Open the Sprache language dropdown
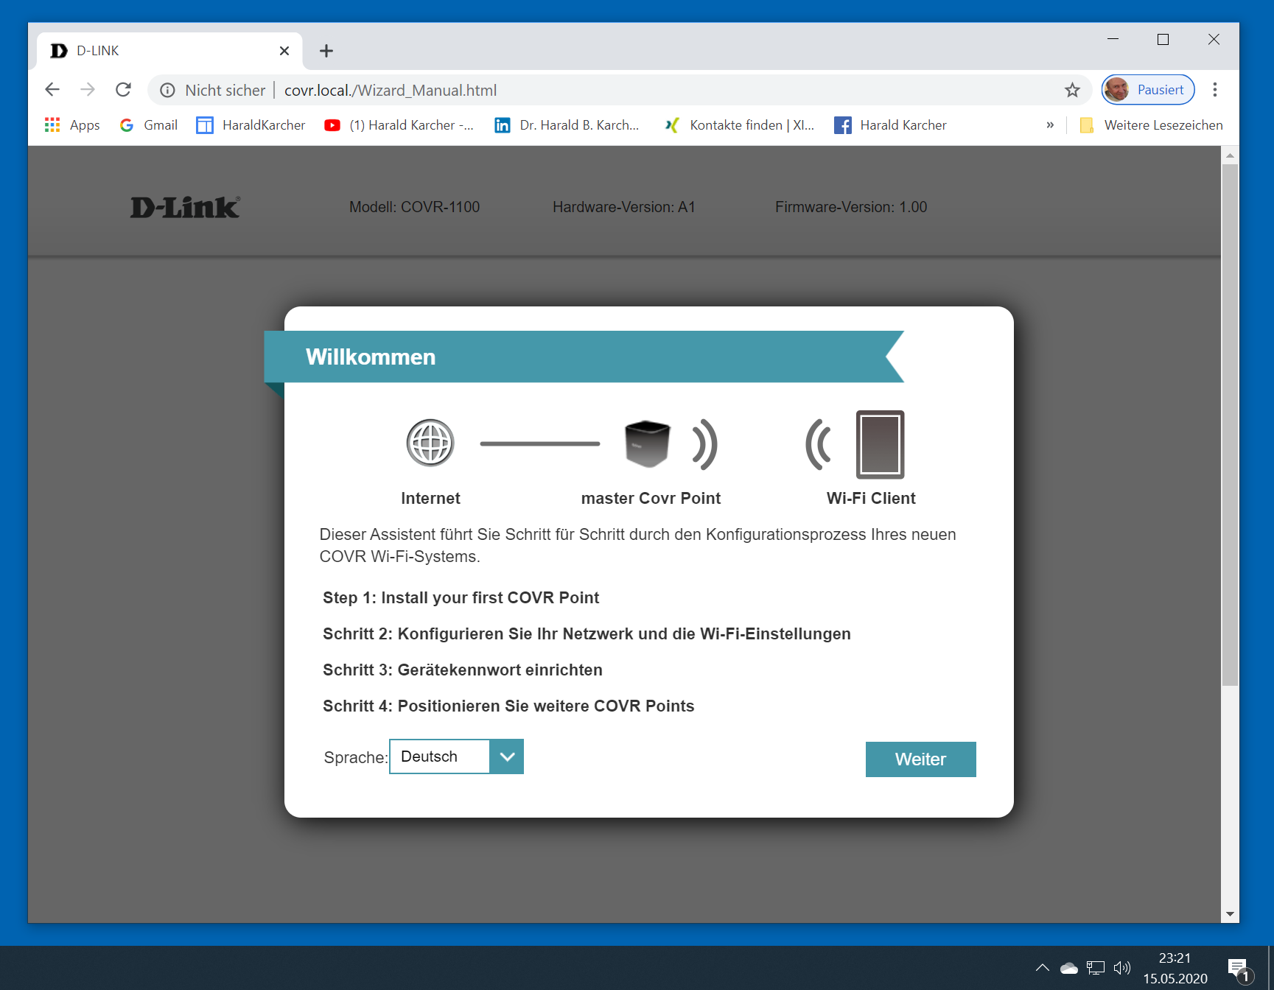Screen dimensions: 1274x990 coord(456,756)
